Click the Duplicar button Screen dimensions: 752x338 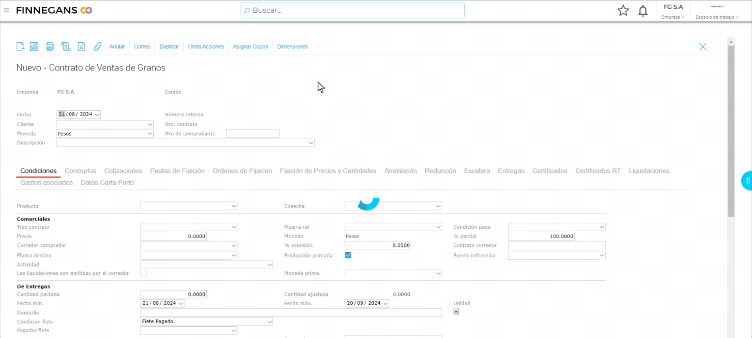pos(169,47)
